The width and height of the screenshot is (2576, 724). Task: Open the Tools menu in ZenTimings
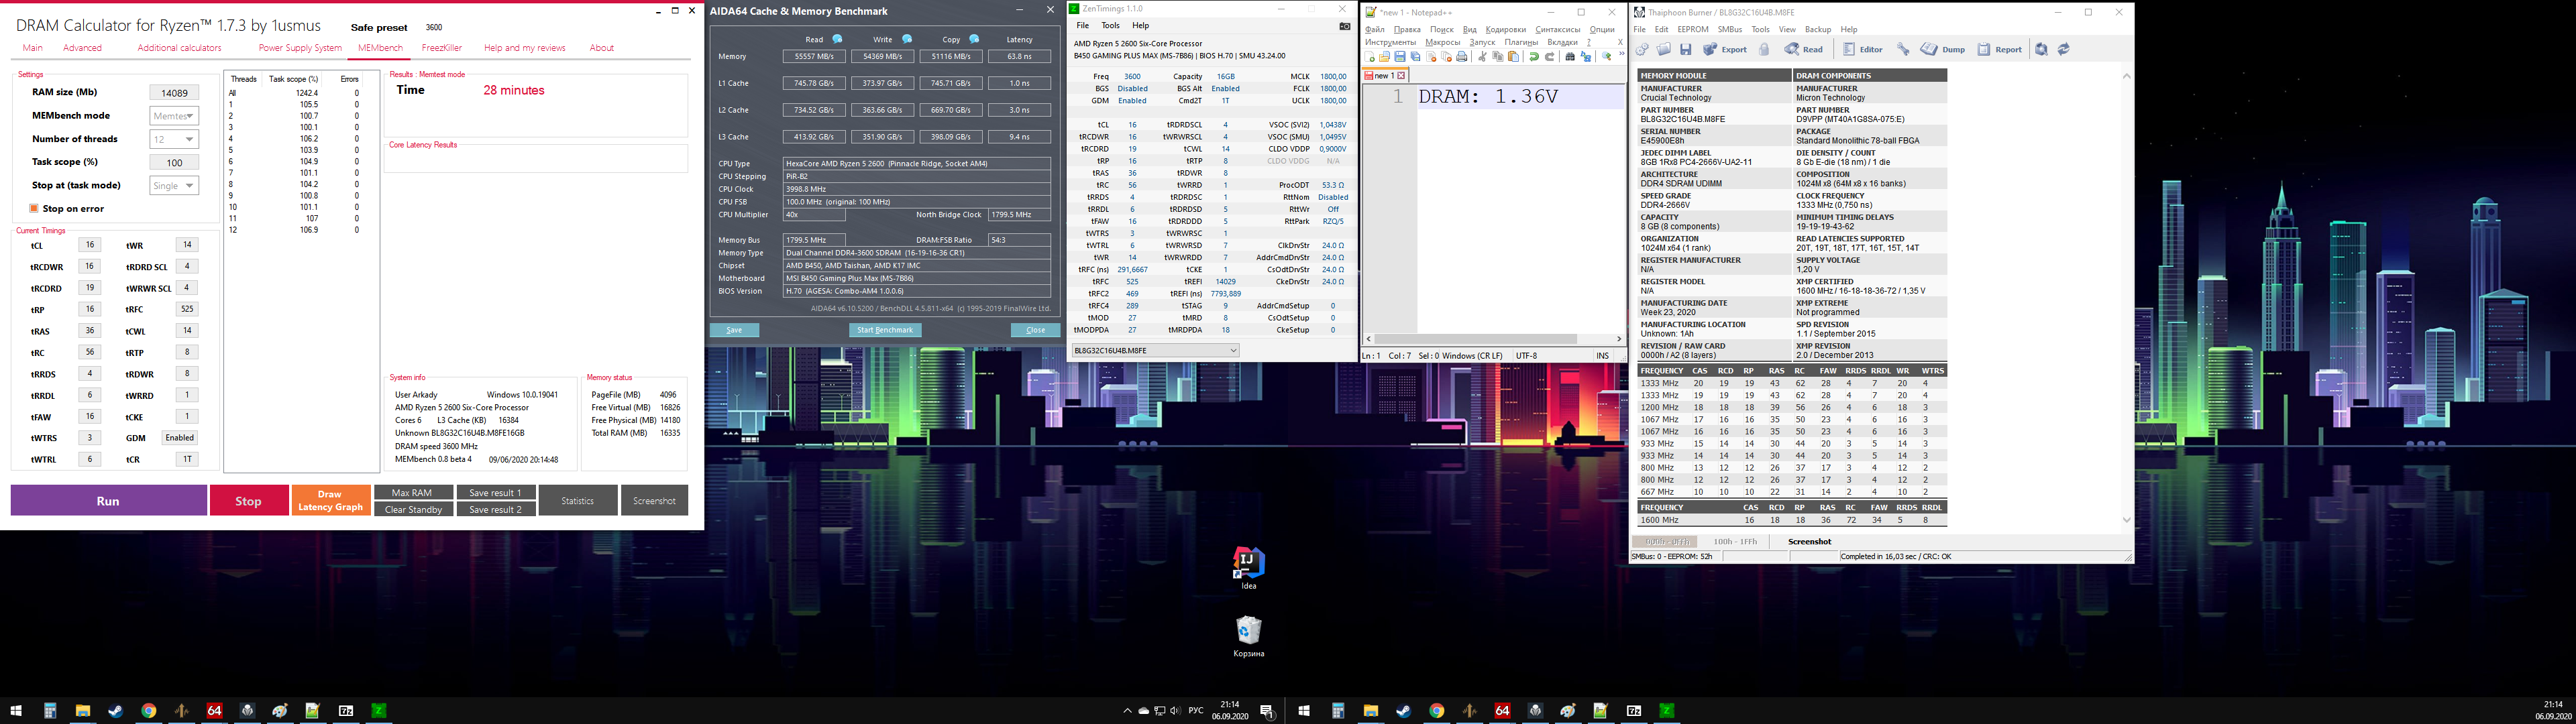click(1110, 25)
